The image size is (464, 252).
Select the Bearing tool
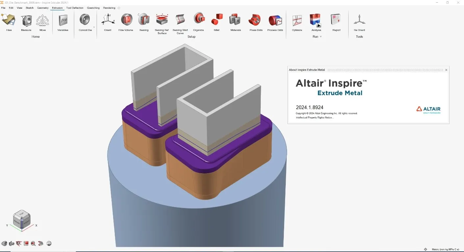tap(144, 22)
